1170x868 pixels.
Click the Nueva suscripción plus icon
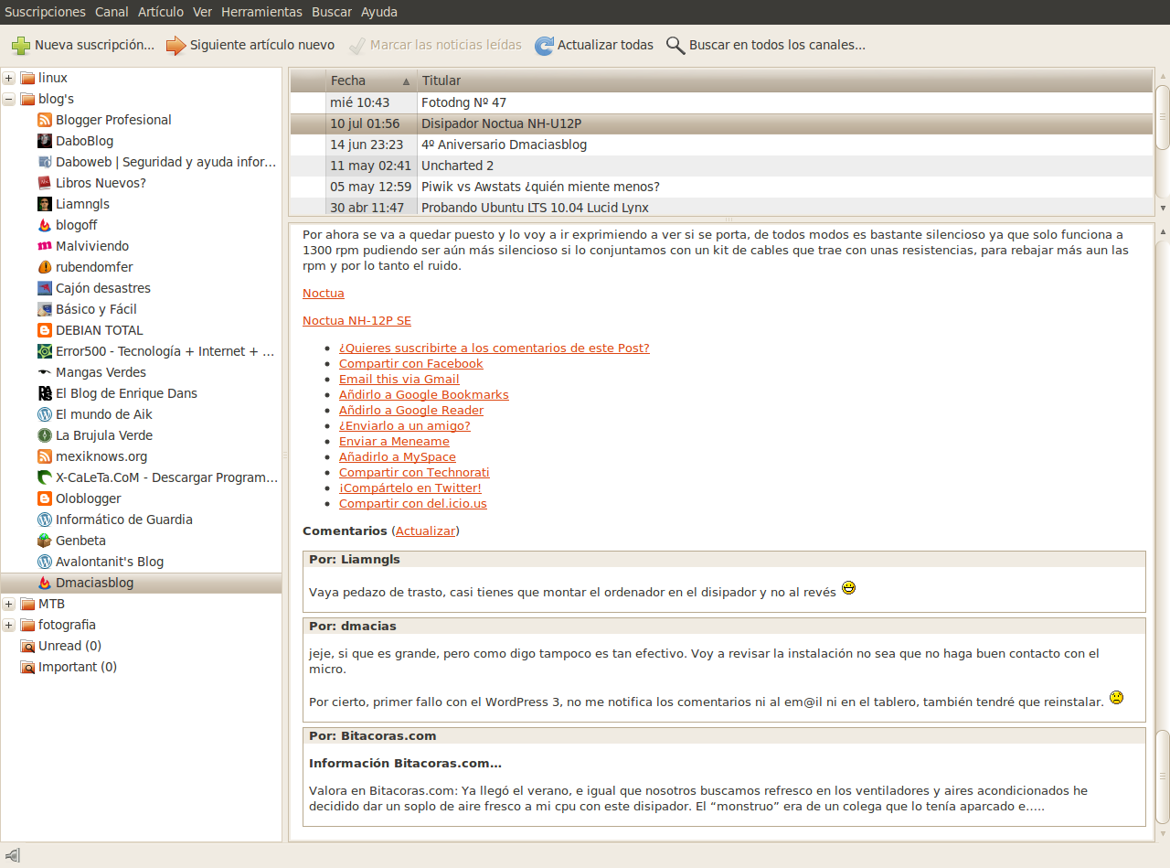click(x=21, y=45)
